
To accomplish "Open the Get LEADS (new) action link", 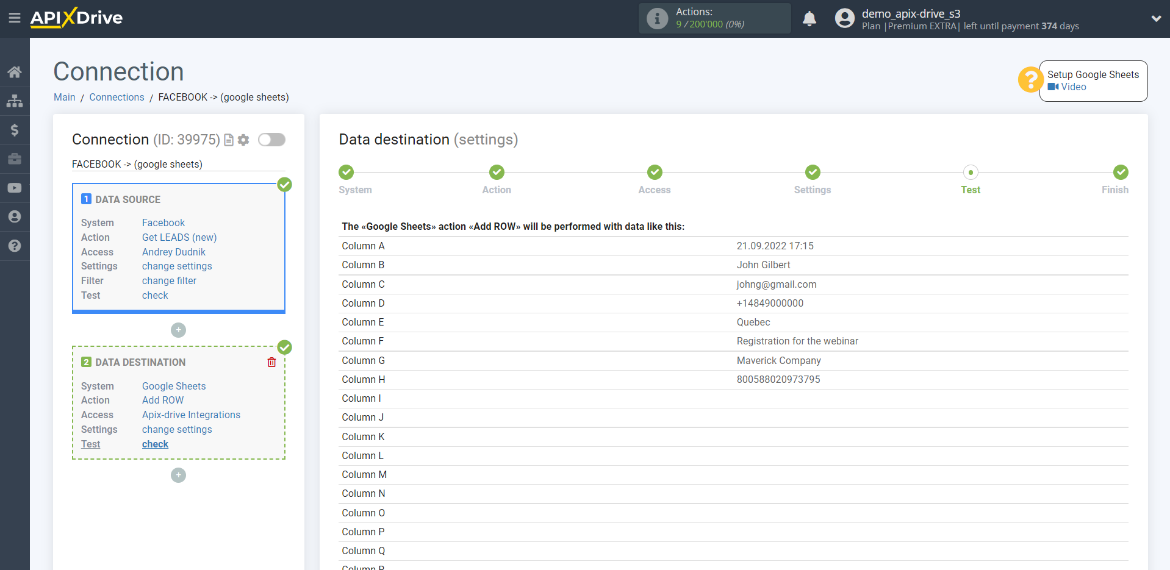I will click(179, 238).
